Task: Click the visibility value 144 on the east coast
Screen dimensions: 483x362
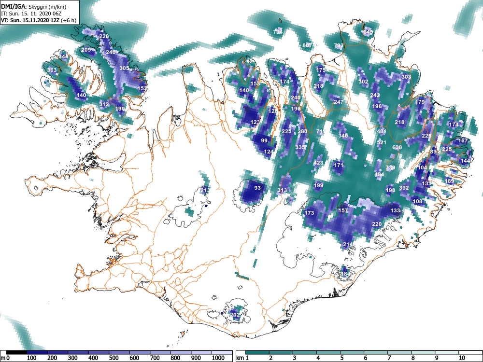Action: [x=465, y=161]
